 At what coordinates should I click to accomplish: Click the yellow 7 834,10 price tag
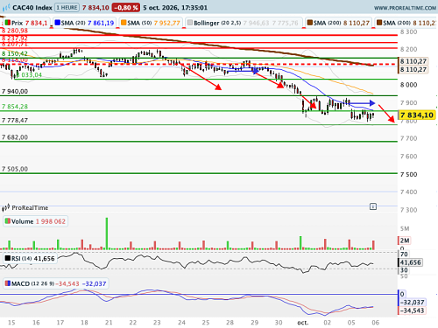point(417,115)
